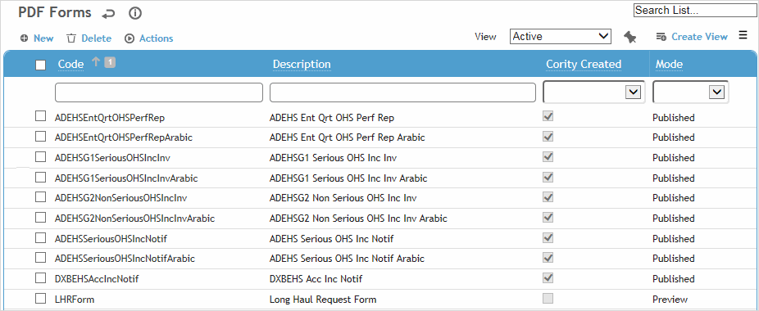Click the code ADEHSG2NonSeriousOHSIncInvArabic
Screen dimensions: 759x311
(x=135, y=219)
